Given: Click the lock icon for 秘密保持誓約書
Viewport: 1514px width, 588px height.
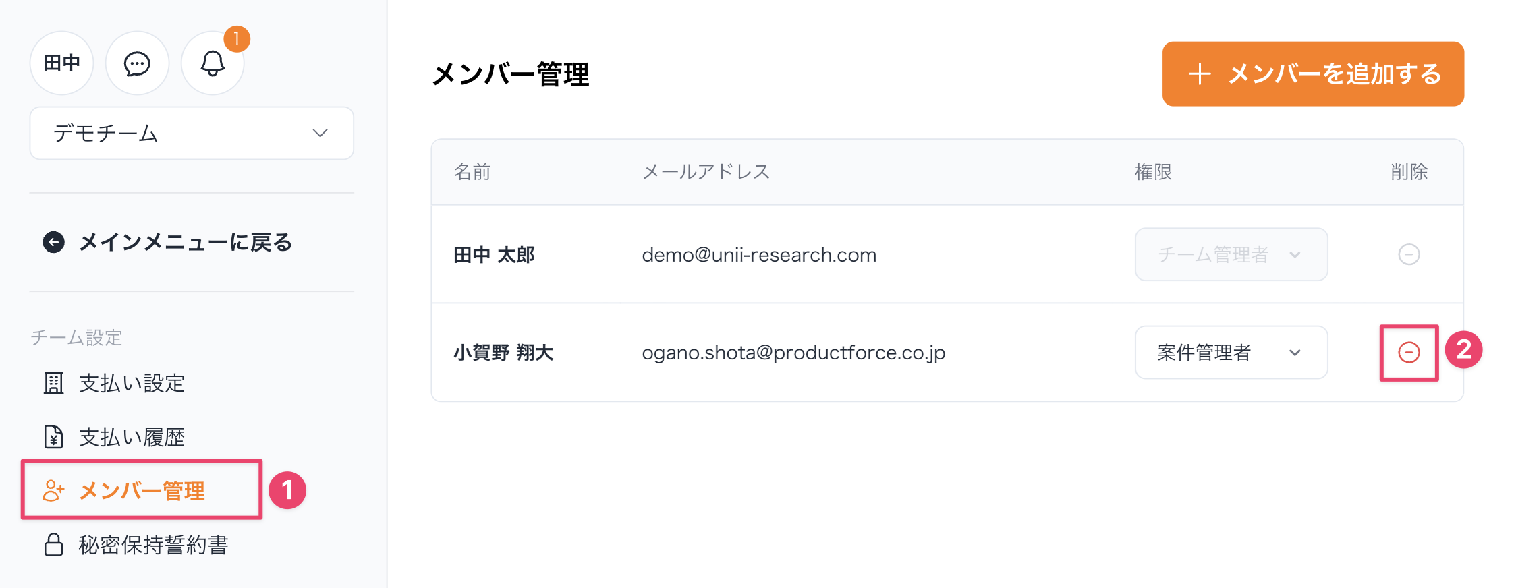Looking at the screenshot, I should coord(54,545).
